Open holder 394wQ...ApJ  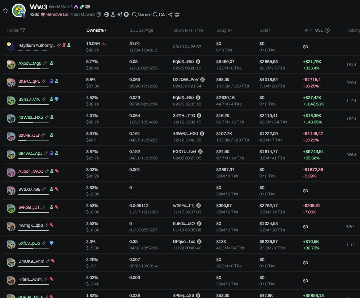(30, 153)
